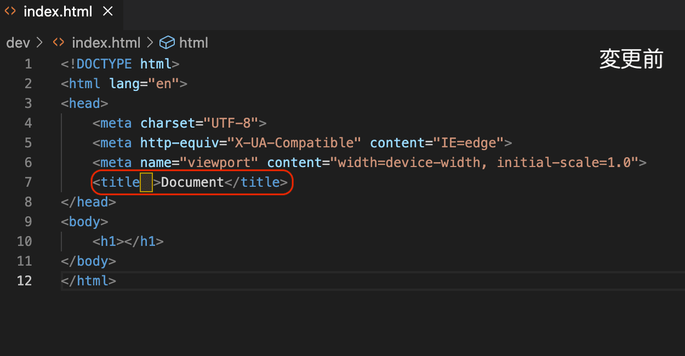Image resolution: width=685 pixels, height=356 pixels.
Task: Click the opening head tag on line 3
Action: (85, 104)
